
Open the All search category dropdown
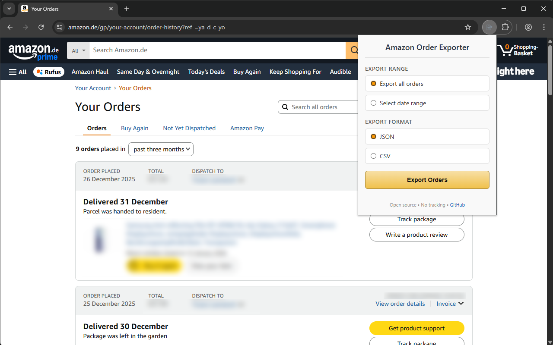click(x=78, y=50)
